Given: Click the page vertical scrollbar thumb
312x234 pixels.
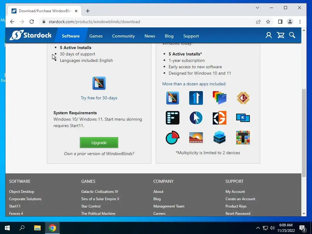Looking at the screenshot, I should point(304,133).
